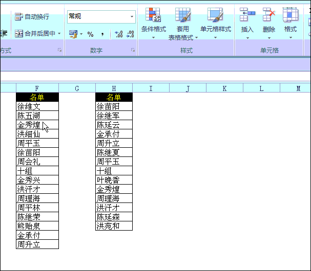The width and height of the screenshot is (311, 271).
Task: Click the formula bar input area
Action: (156, 76)
